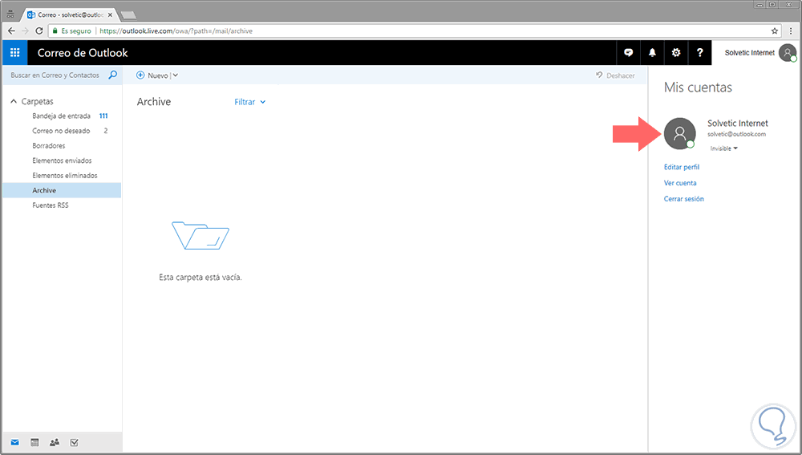
Task: Click the Solvetic Internet avatar in header
Action: pyautogui.click(x=788, y=53)
